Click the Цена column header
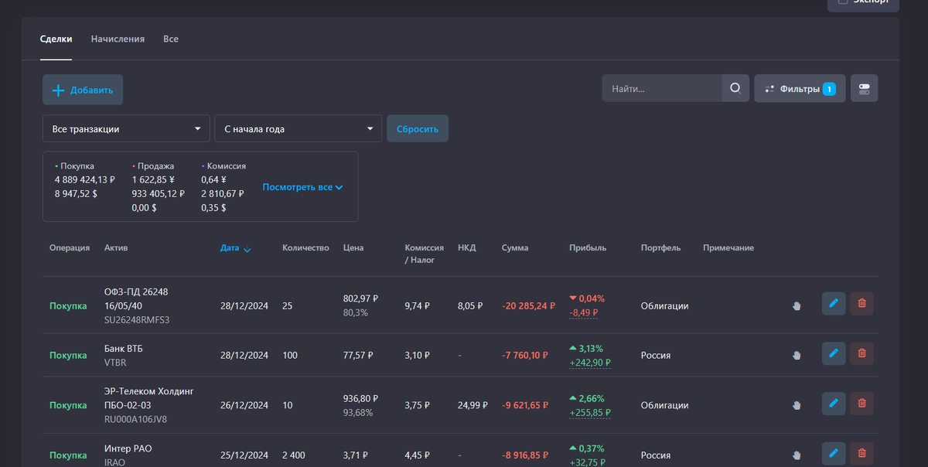 click(353, 248)
